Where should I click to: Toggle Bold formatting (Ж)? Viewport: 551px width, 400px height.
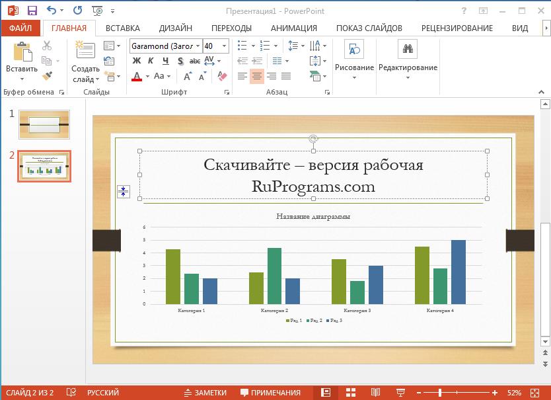click(137, 61)
